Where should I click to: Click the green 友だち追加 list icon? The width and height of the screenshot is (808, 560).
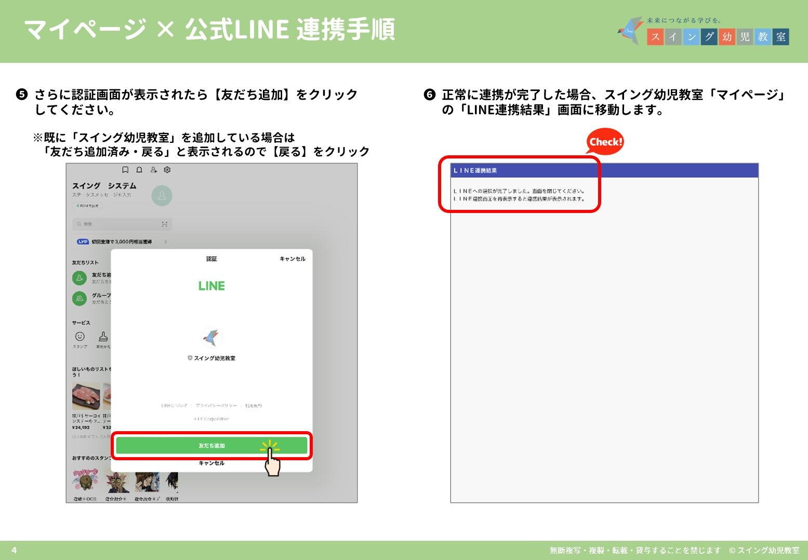pyautogui.click(x=80, y=278)
